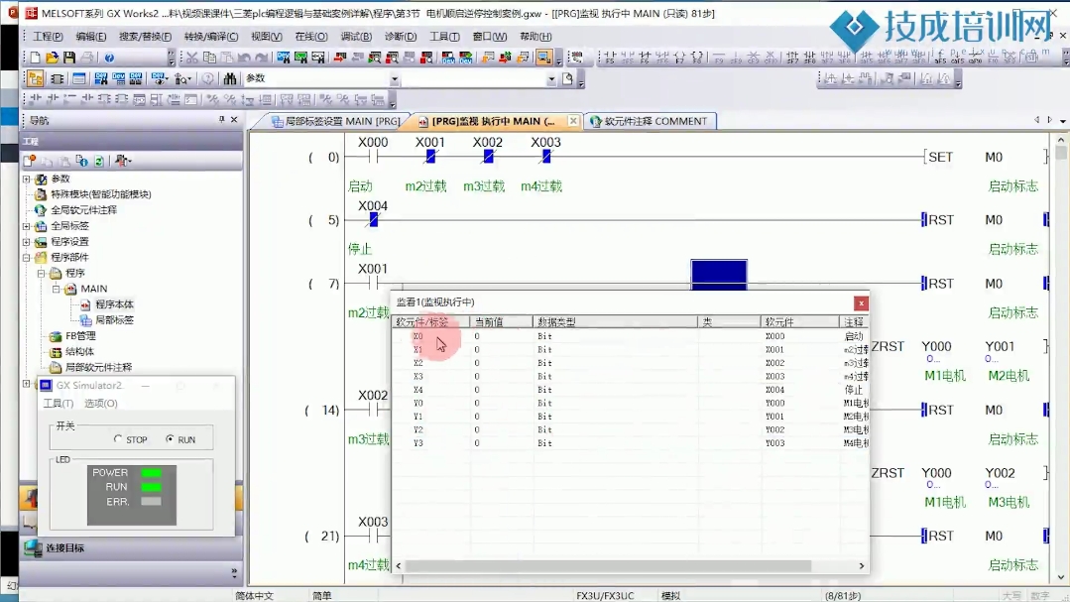Expand the 程序设置 tree node
This screenshot has width=1070, height=602.
(27, 242)
